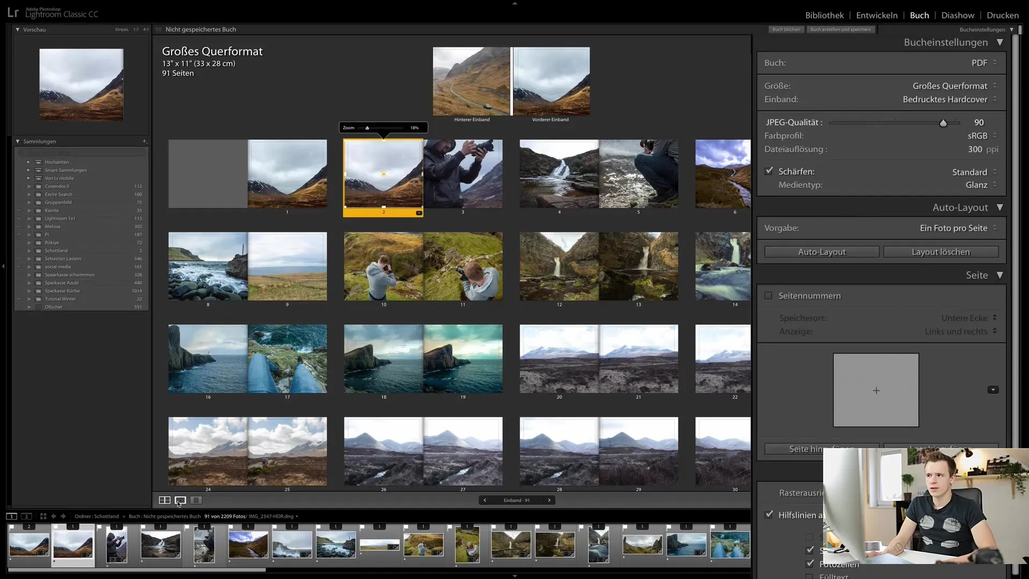The height and width of the screenshot is (579, 1029).
Task: Click the Smart-Sammlungen set icon
Action: click(x=39, y=170)
